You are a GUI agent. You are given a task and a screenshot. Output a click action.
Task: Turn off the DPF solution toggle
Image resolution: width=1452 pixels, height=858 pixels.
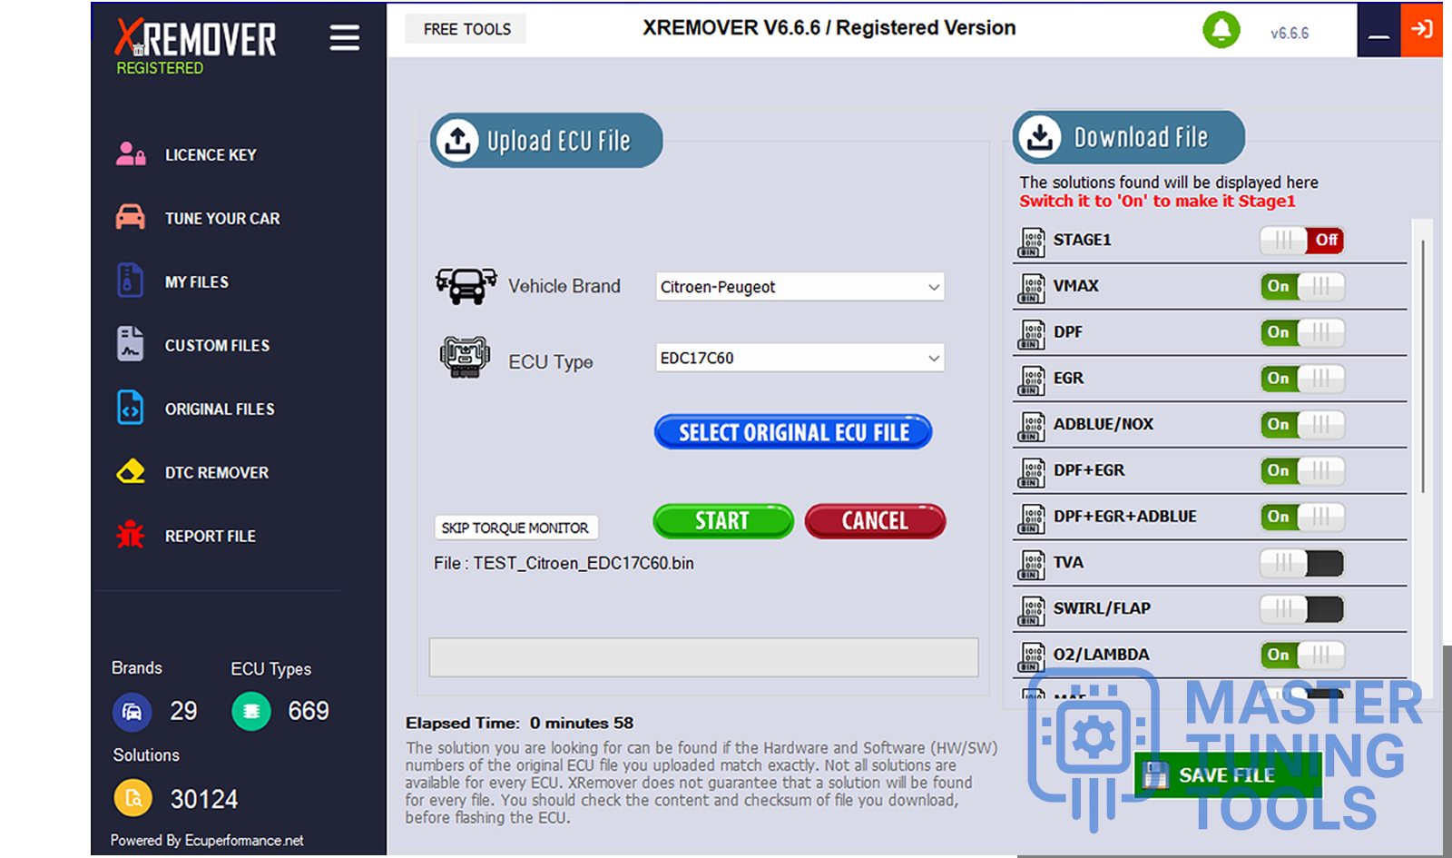(x=1301, y=333)
